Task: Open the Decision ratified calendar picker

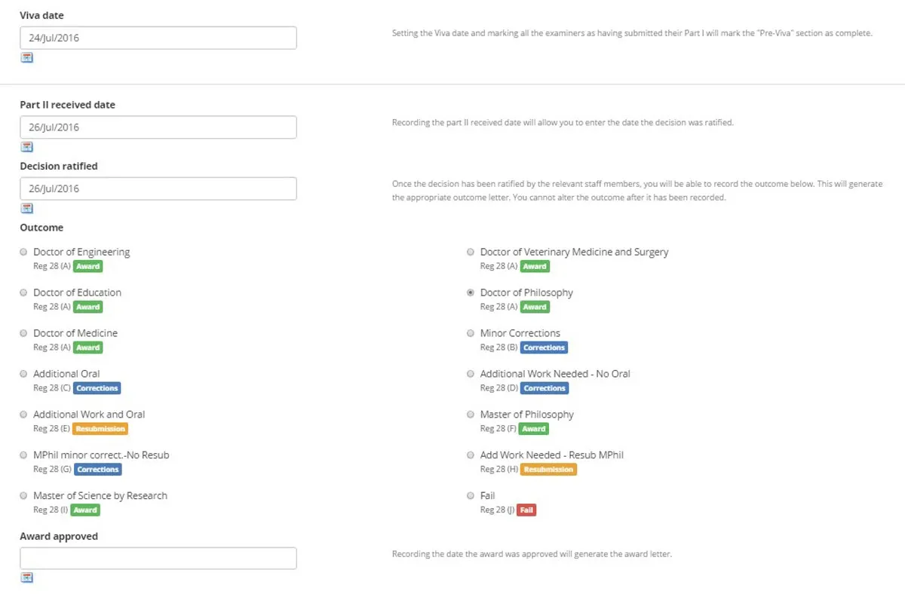Action: point(26,208)
